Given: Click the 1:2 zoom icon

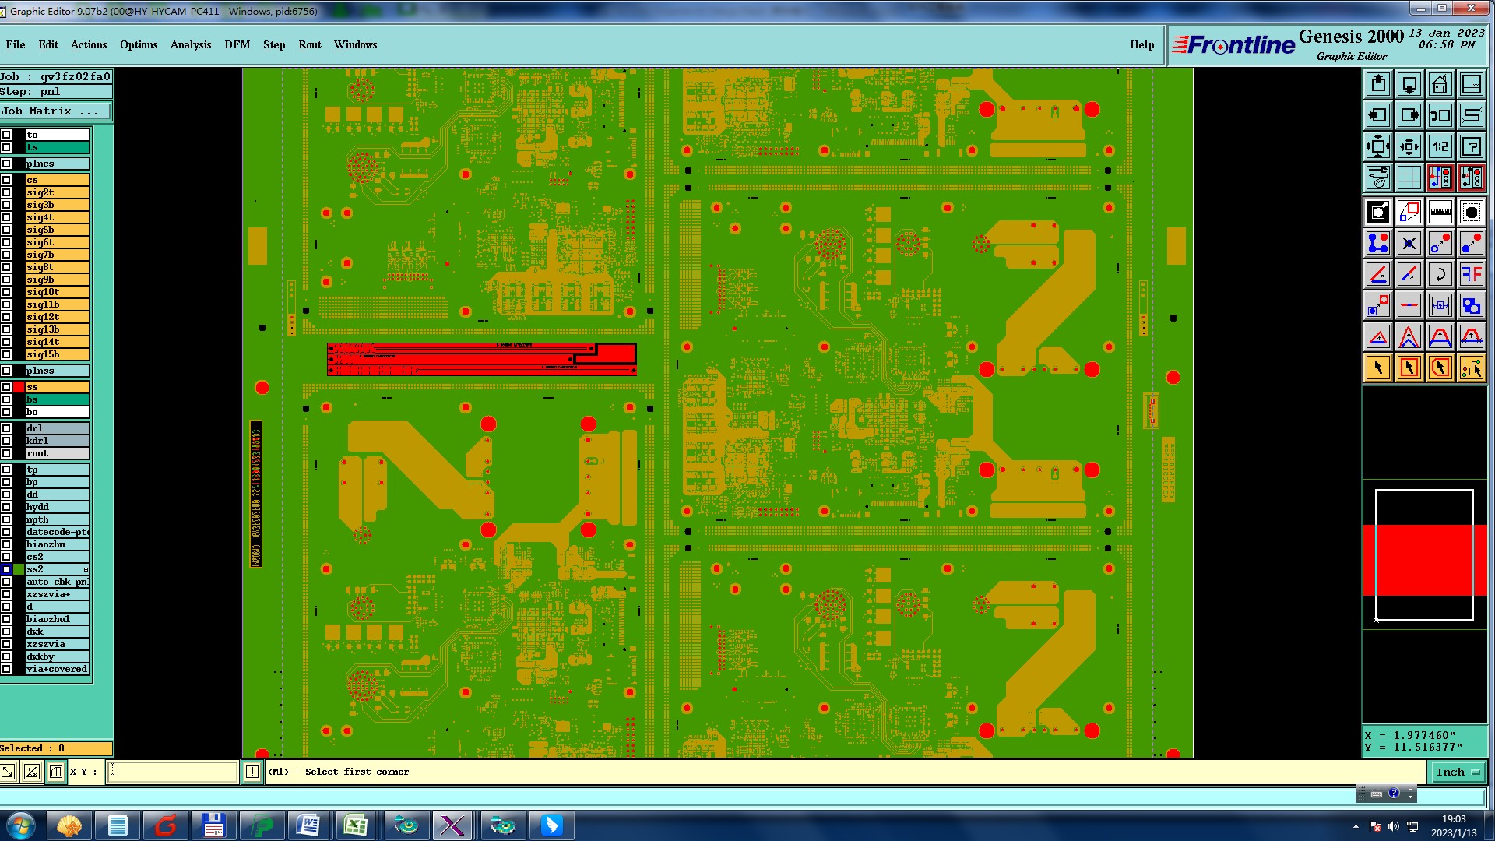Looking at the screenshot, I should coord(1440,146).
